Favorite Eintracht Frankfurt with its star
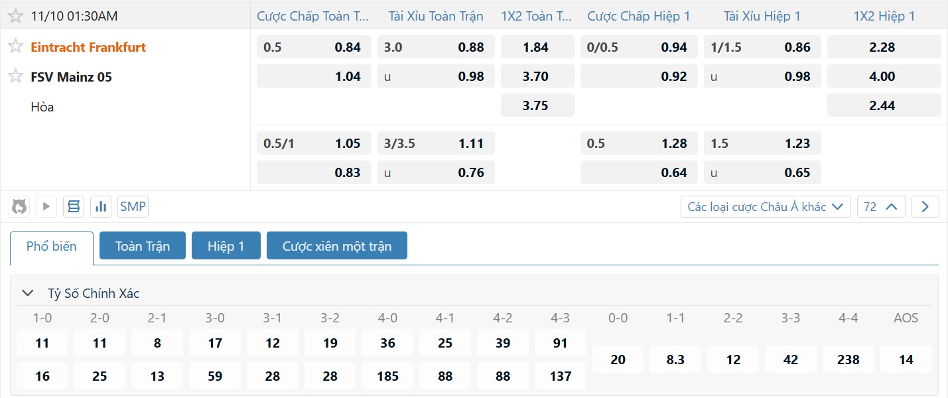Image resolution: width=948 pixels, height=398 pixels. (x=15, y=46)
